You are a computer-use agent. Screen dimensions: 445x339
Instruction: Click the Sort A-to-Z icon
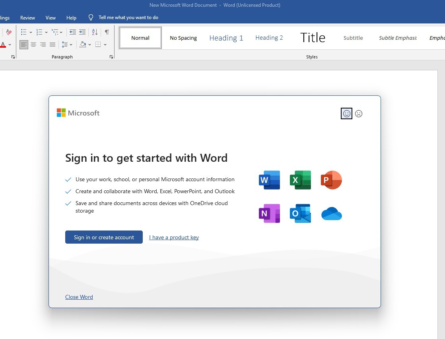coord(95,32)
